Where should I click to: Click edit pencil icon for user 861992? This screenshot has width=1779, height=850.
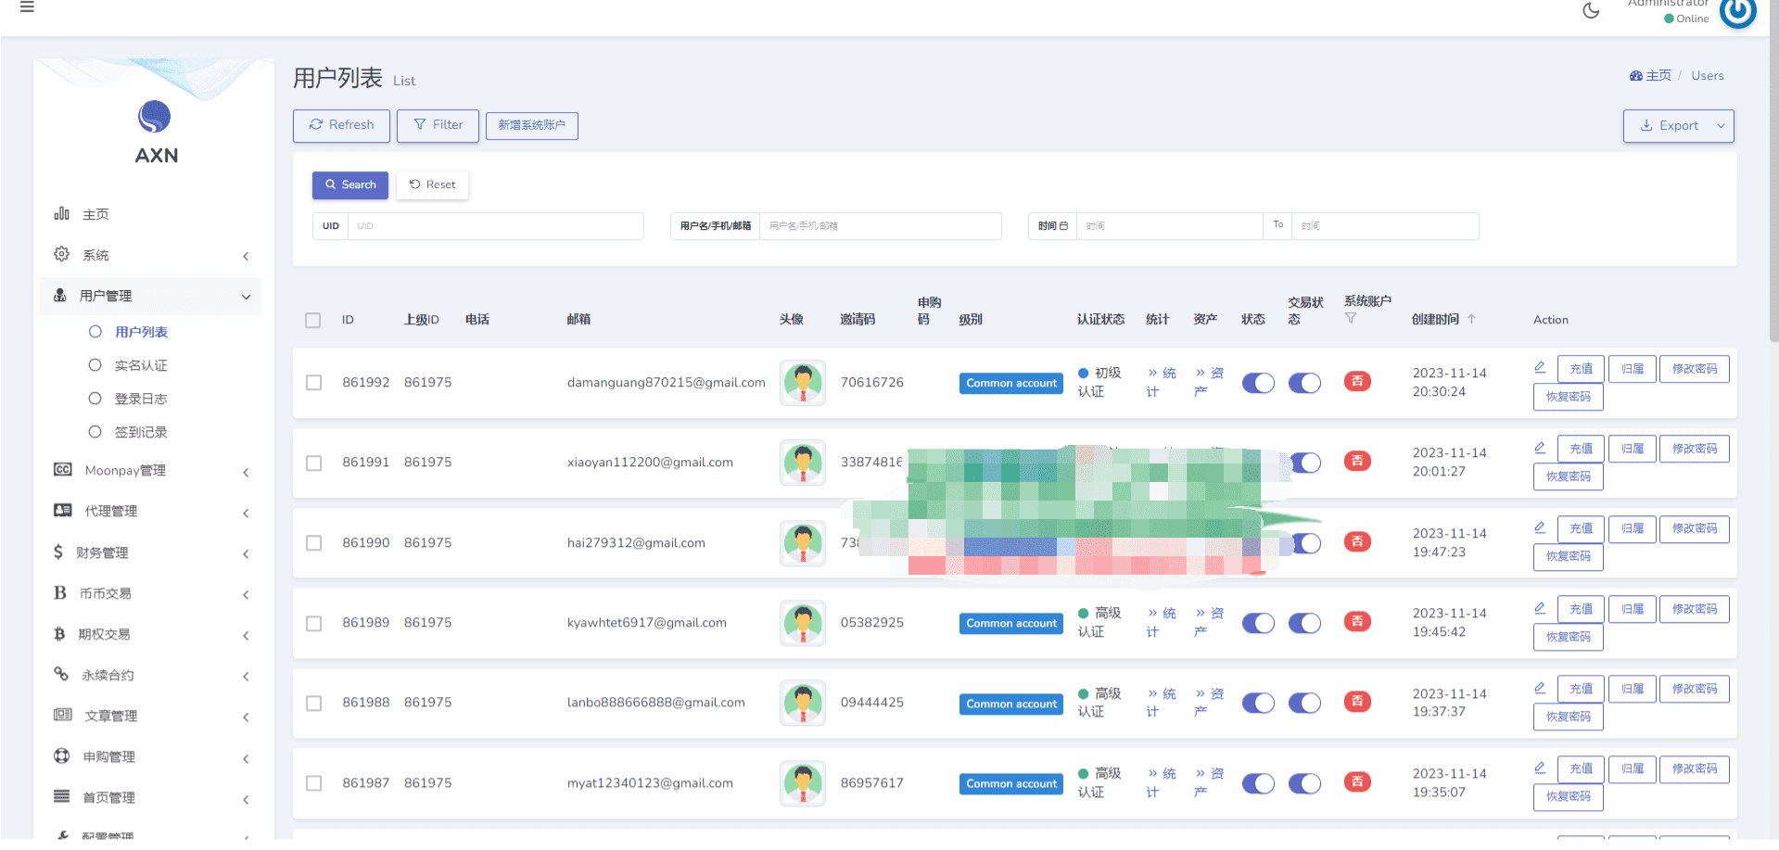1540,367
